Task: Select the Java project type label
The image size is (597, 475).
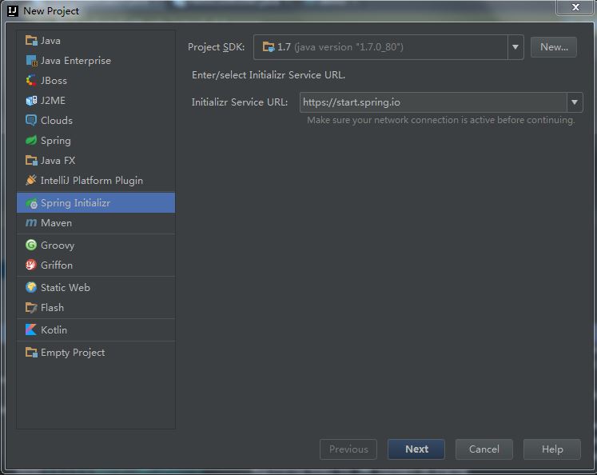Action: click(x=50, y=40)
